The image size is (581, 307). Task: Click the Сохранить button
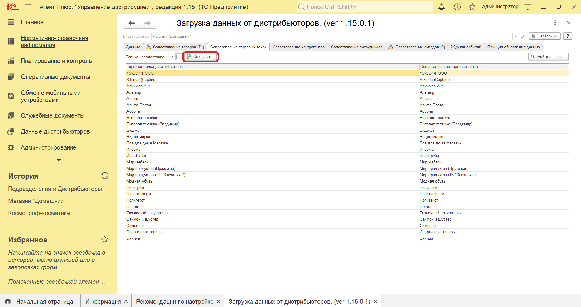click(x=200, y=57)
